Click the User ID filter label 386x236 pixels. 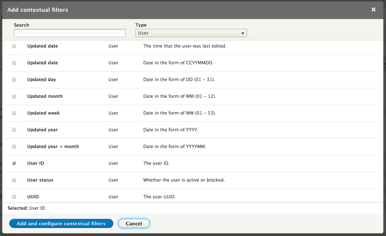coord(36,163)
